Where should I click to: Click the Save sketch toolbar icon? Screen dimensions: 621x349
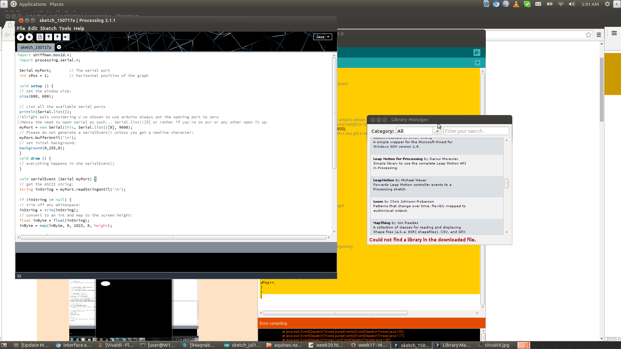[57, 37]
